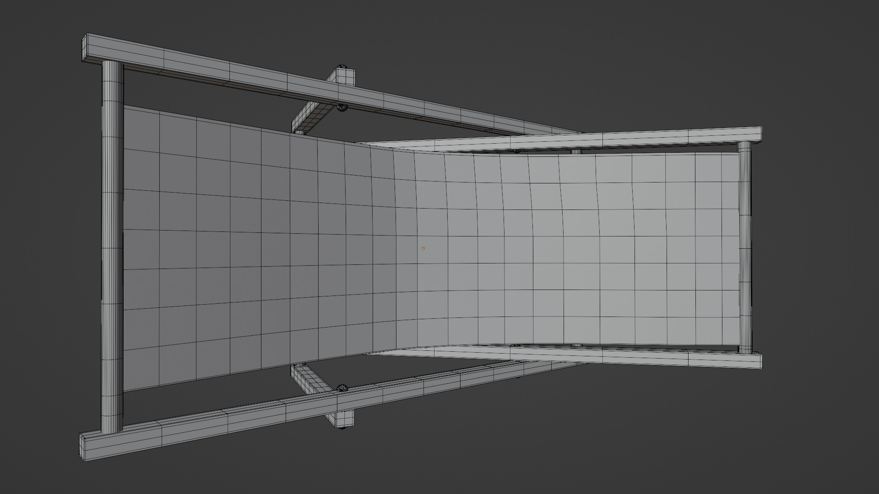Click the orange origin point on the fabric

(423, 248)
